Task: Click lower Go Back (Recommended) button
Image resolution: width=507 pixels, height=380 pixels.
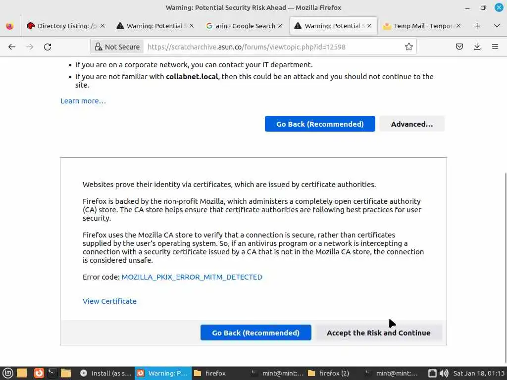Action: pyautogui.click(x=256, y=332)
